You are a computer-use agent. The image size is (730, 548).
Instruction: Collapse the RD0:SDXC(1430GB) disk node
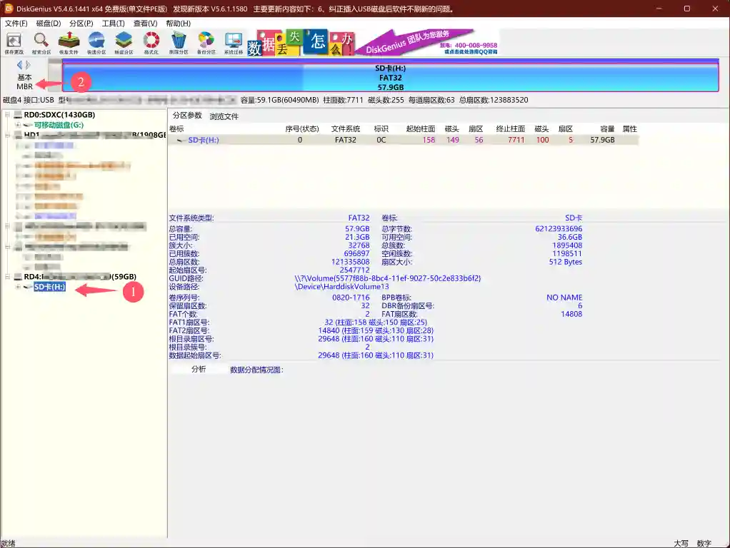(x=8, y=115)
